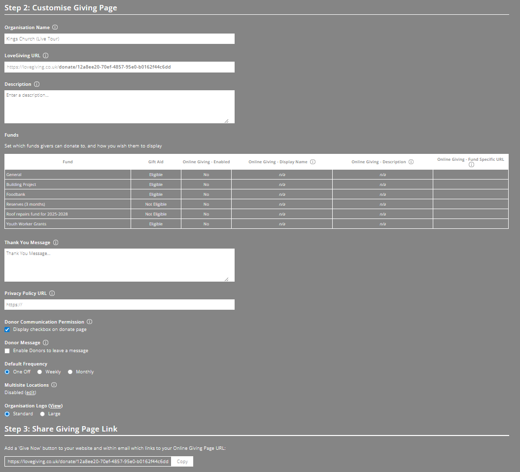Click the LoveGiving URL info icon

coord(45,55)
